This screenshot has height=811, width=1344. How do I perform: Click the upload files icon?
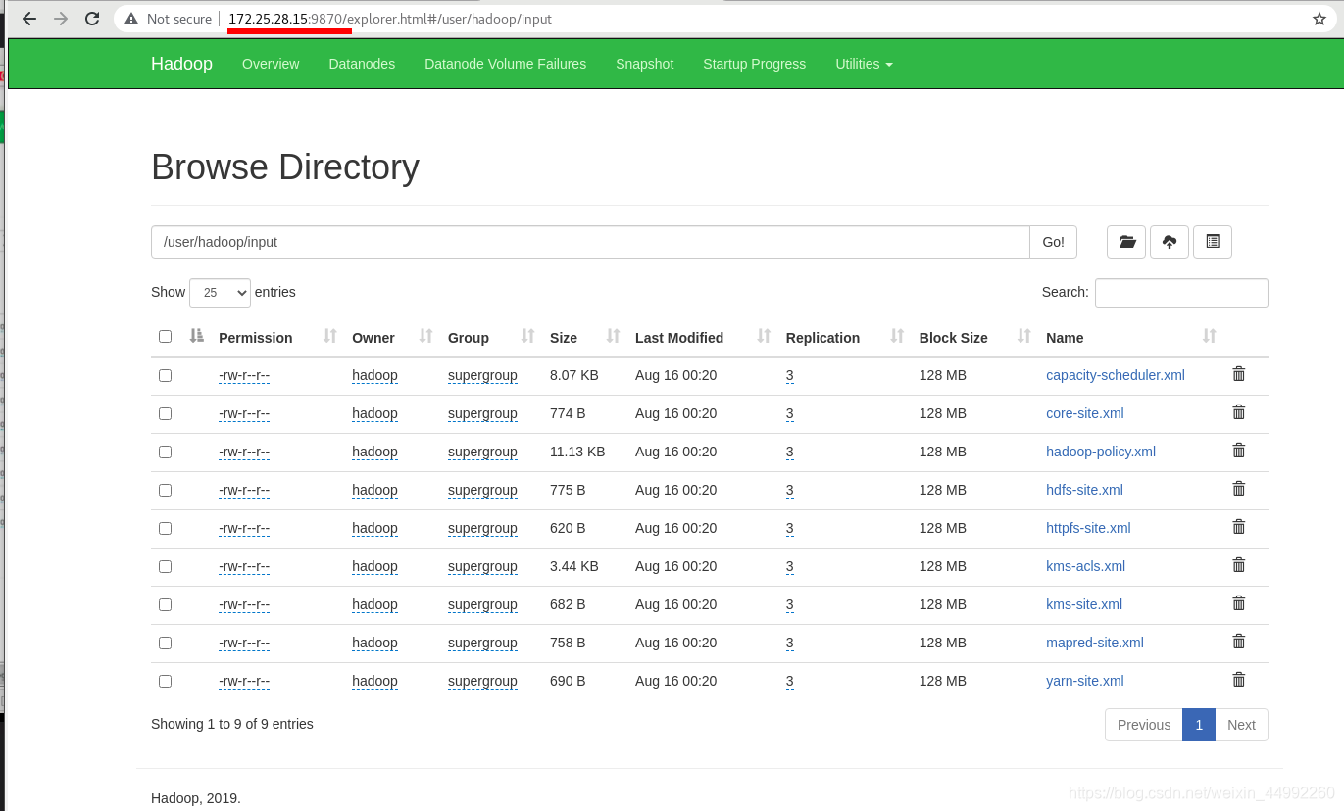1170,242
